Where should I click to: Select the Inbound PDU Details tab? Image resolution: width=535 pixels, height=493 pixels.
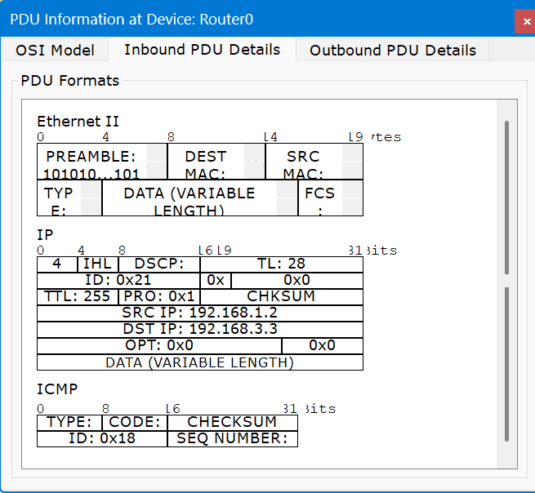click(x=202, y=50)
